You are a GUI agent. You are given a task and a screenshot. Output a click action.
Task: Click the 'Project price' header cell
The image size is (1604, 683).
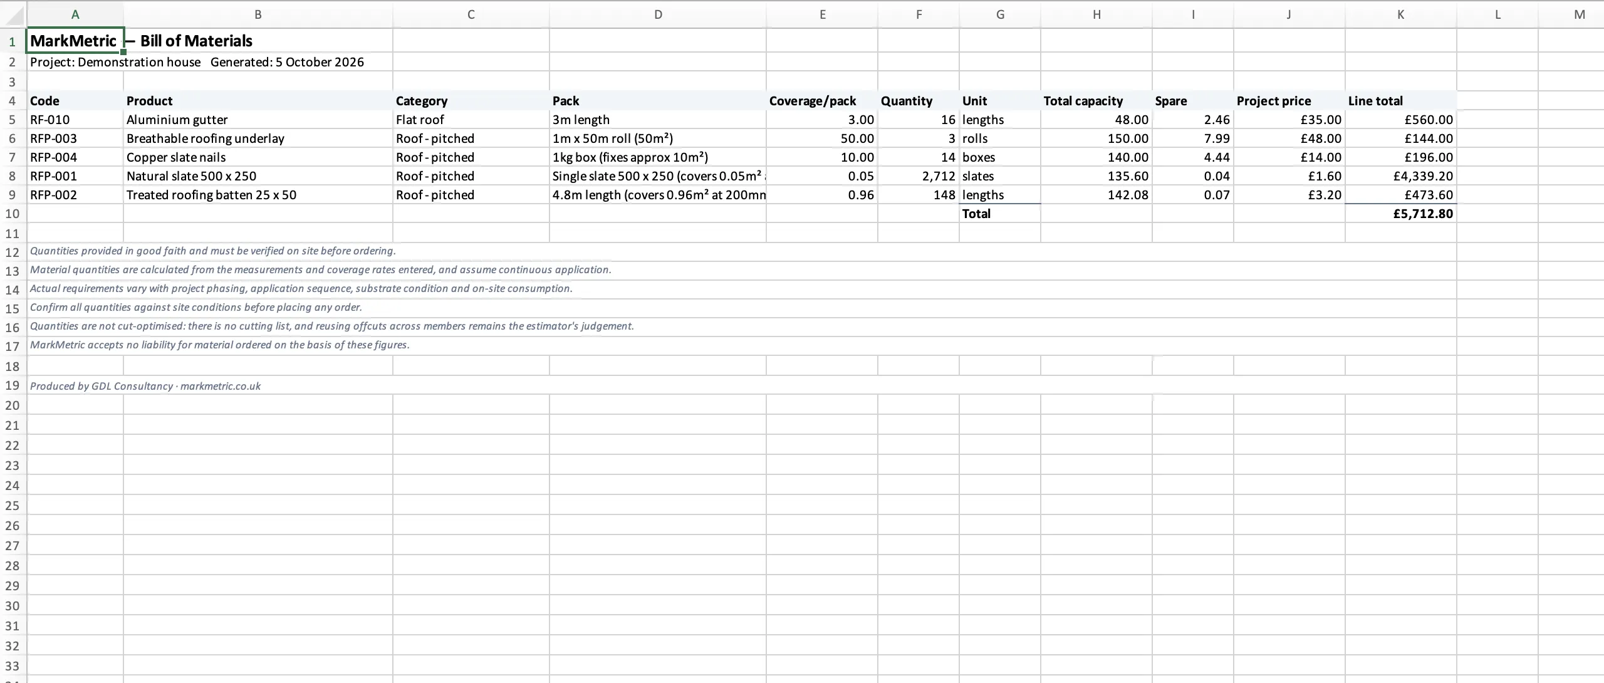[x=1289, y=101]
